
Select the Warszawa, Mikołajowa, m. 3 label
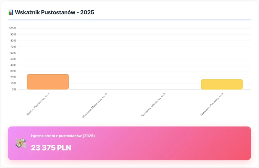pos(153,105)
